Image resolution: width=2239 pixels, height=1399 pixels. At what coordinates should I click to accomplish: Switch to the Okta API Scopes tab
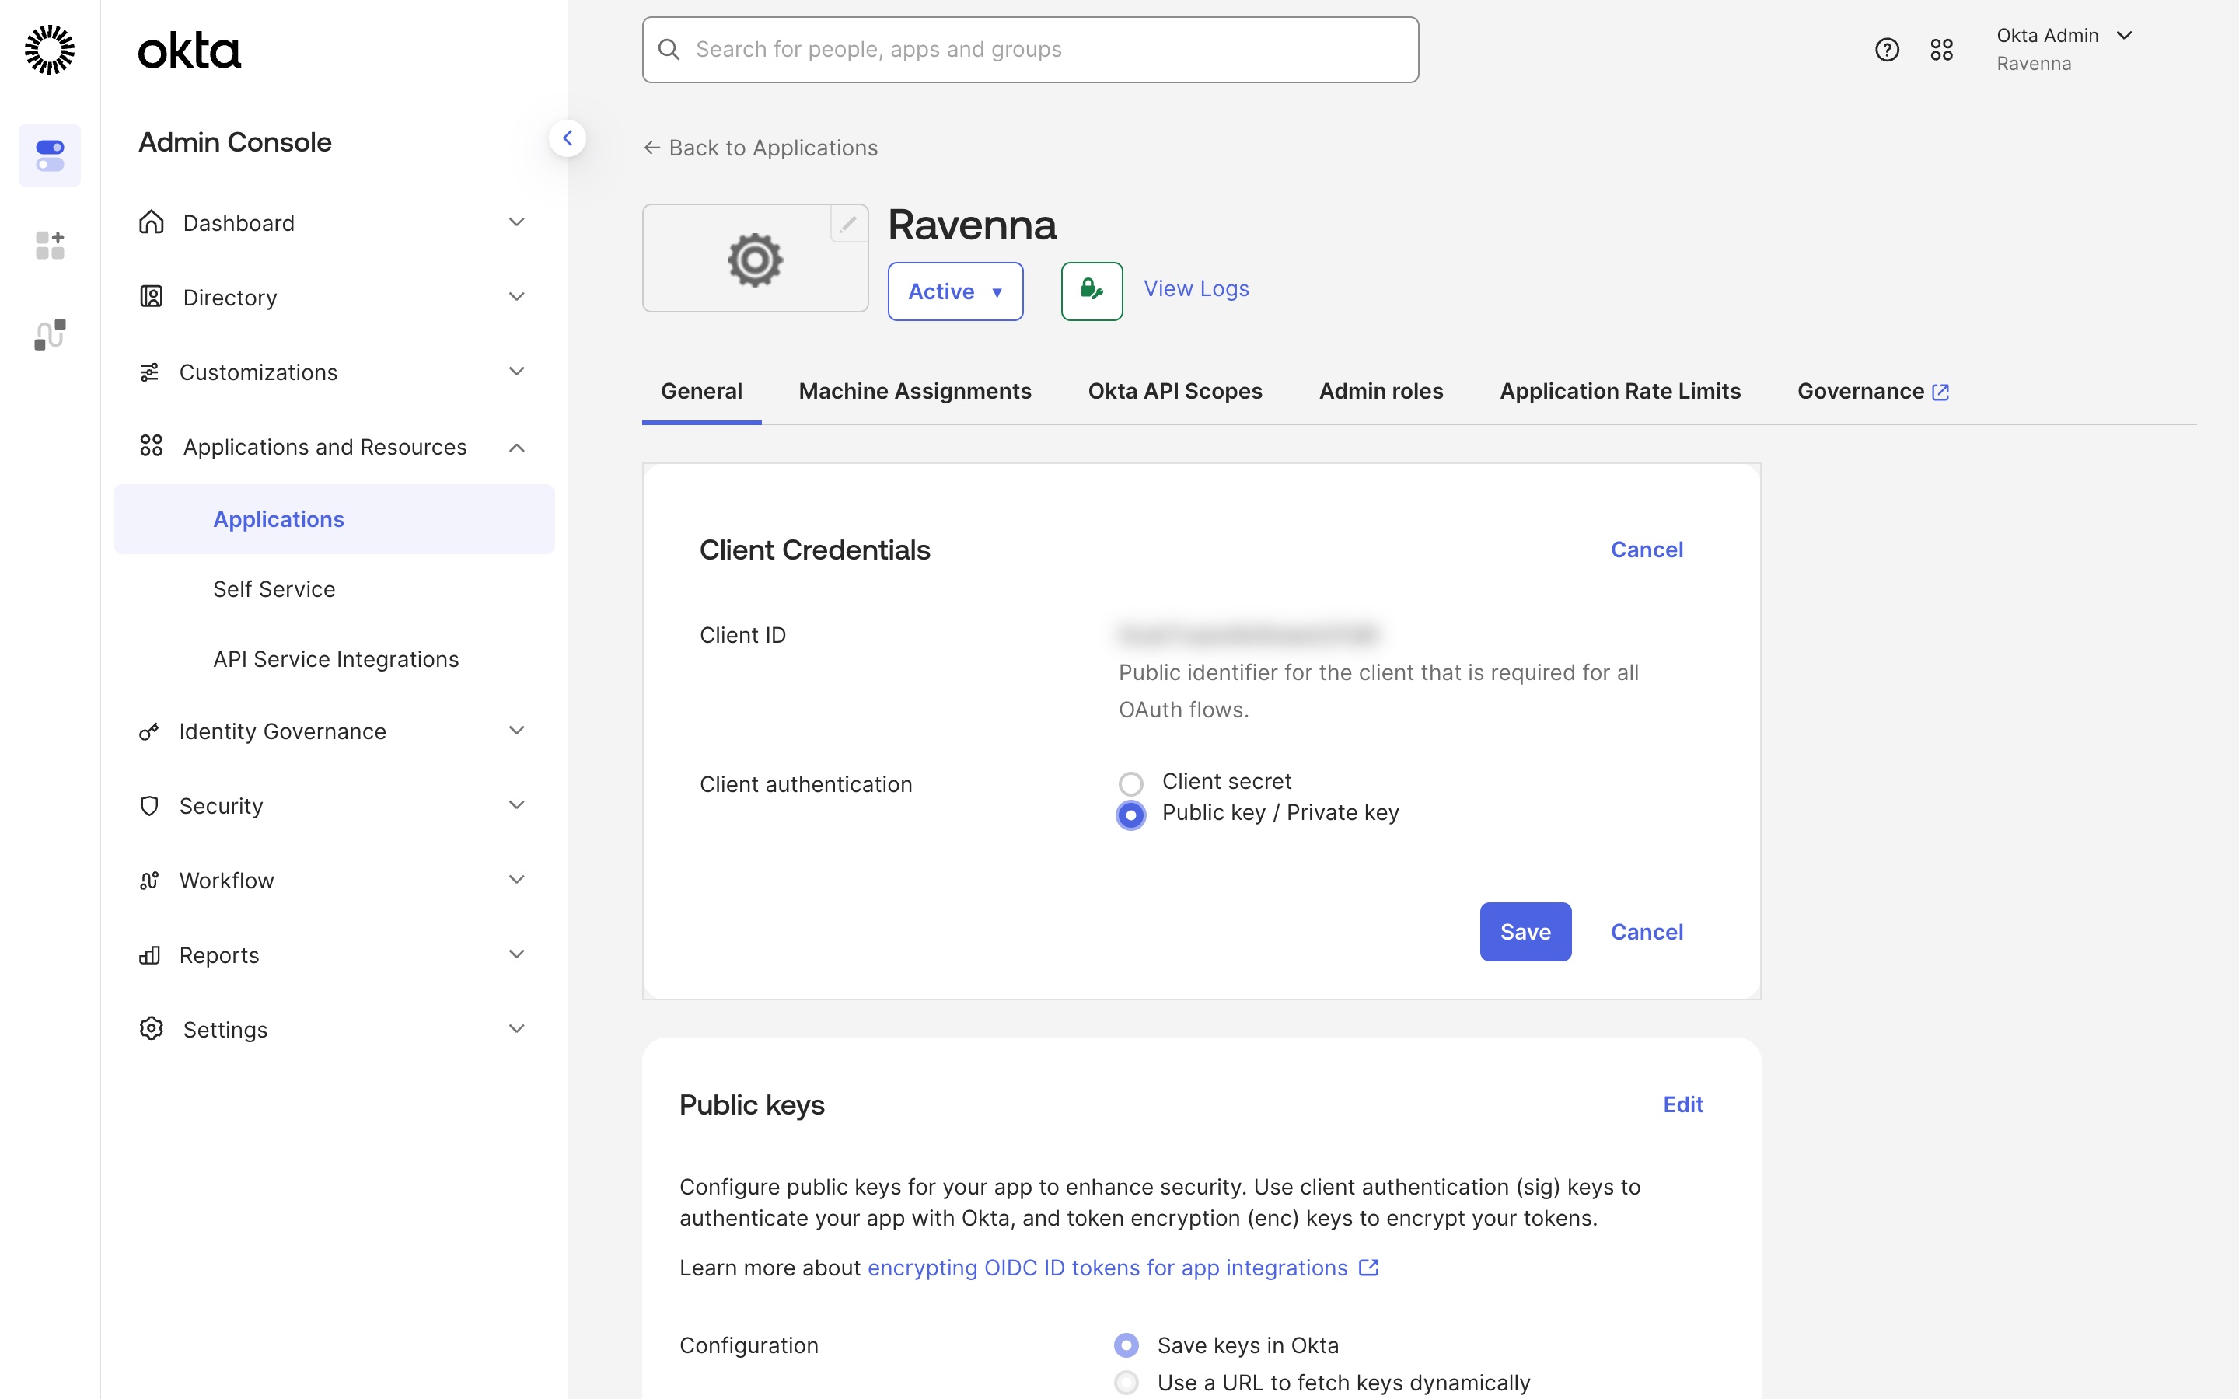1174,392
